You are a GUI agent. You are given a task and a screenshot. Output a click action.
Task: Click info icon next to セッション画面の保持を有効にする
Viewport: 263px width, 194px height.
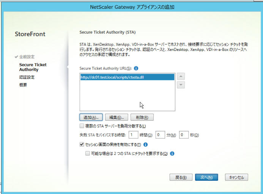146,145
